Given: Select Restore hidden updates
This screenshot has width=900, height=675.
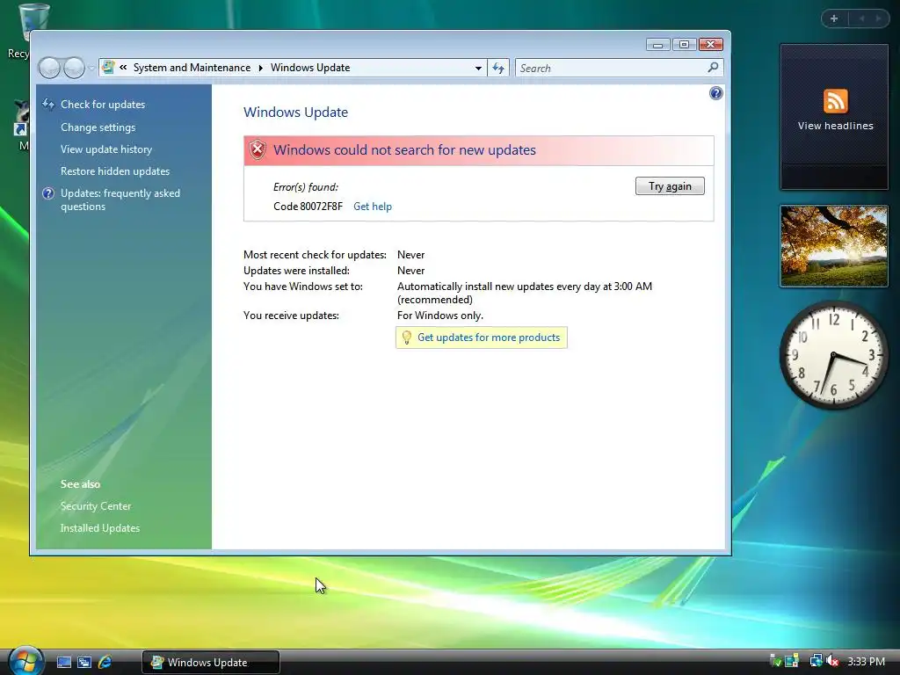Looking at the screenshot, I should click(x=115, y=171).
